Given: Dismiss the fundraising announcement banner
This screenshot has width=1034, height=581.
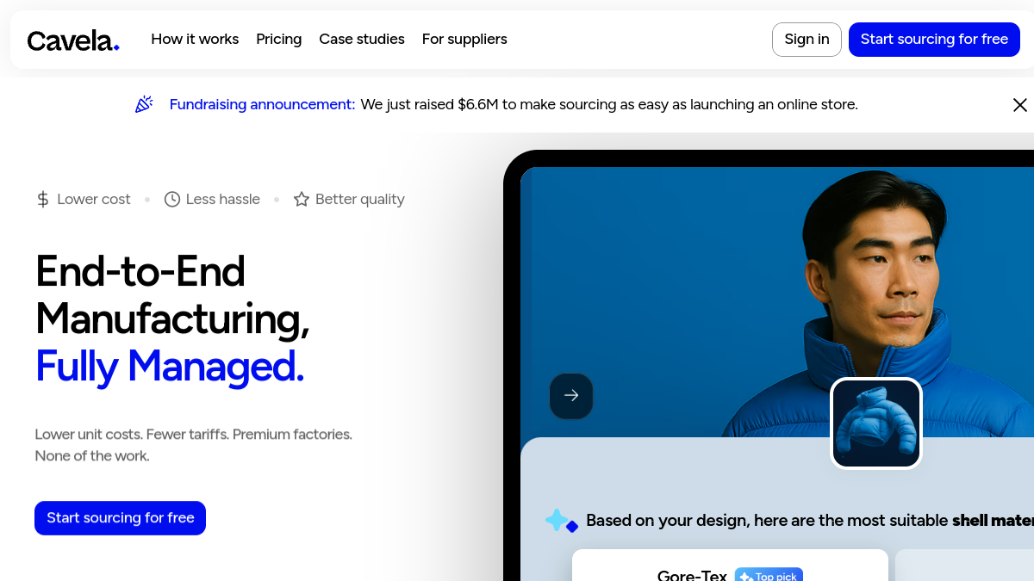Looking at the screenshot, I should (1019, 105).
